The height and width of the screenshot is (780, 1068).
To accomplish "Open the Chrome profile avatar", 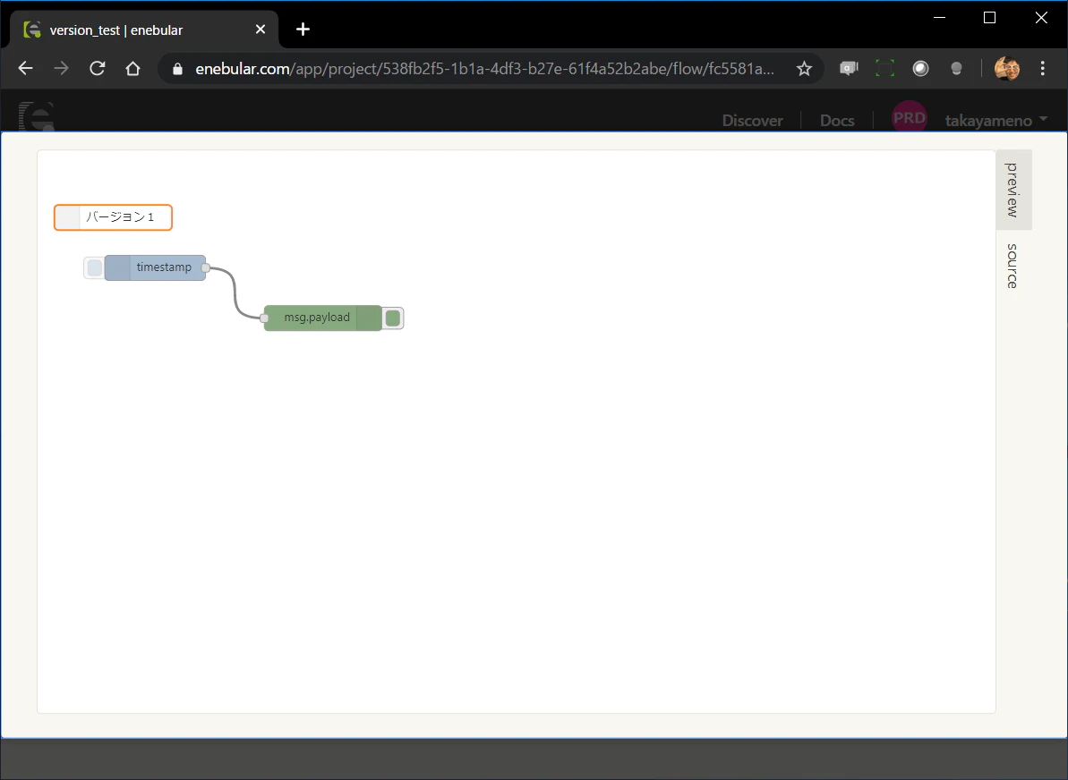I will 1007,68.
